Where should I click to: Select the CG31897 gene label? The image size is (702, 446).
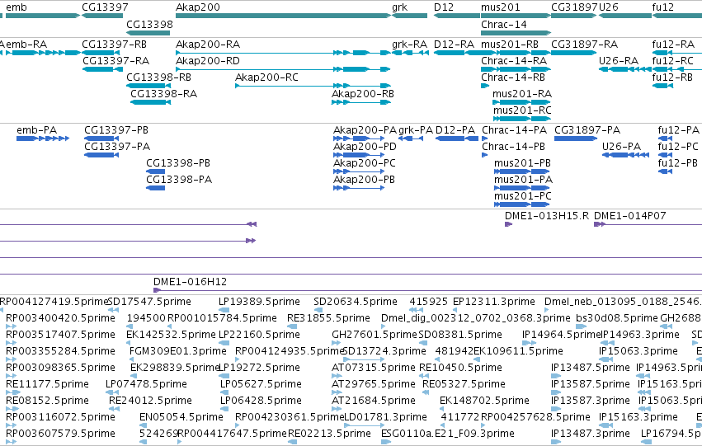click(x=574, y=7)
